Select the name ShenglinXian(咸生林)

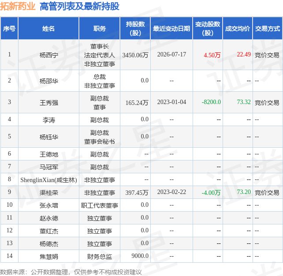[49, 180]
